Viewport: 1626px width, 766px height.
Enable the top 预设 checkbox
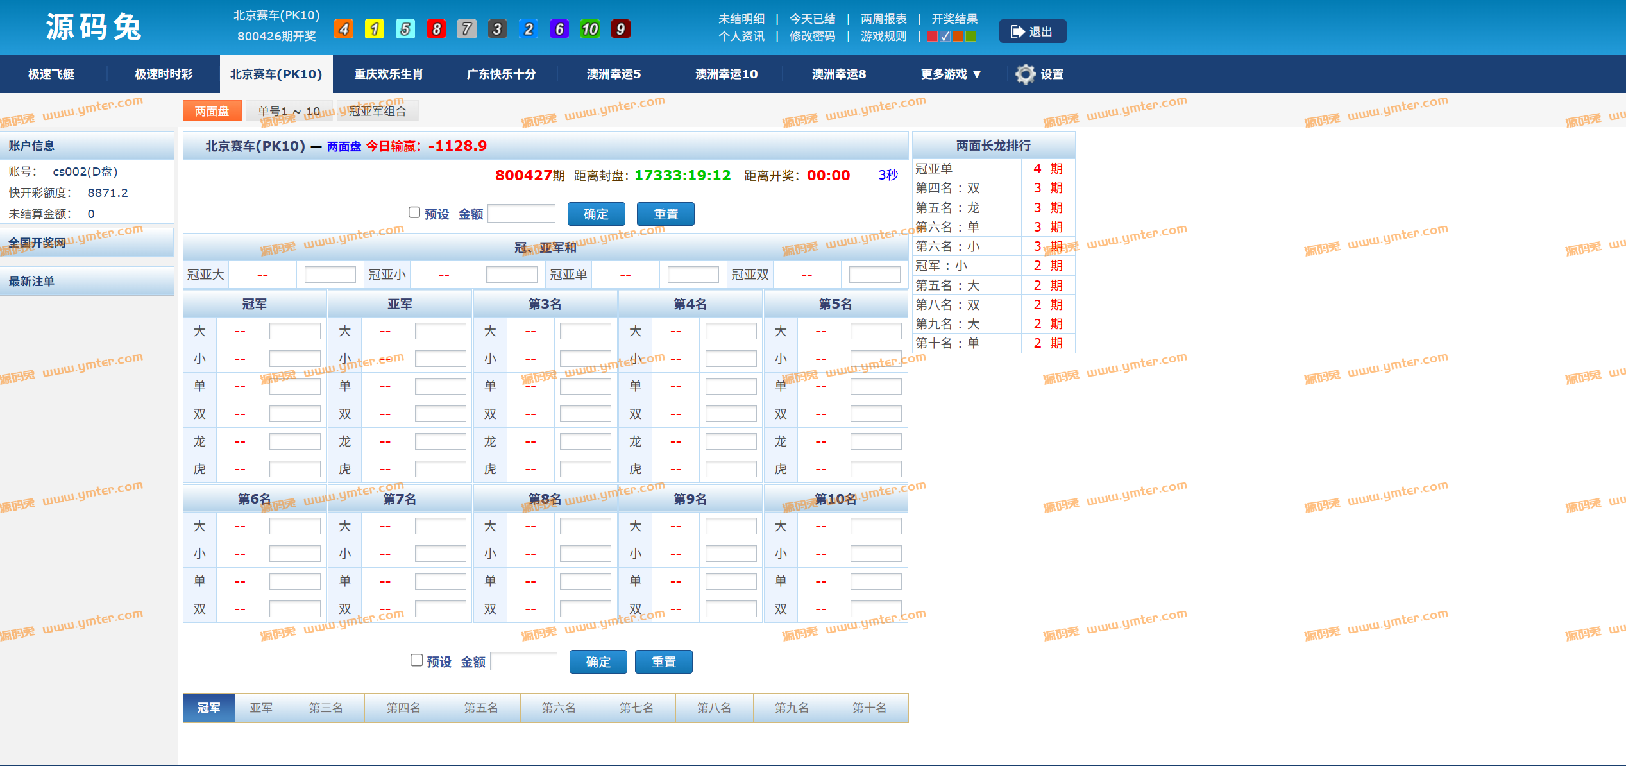tap(414, 212)
